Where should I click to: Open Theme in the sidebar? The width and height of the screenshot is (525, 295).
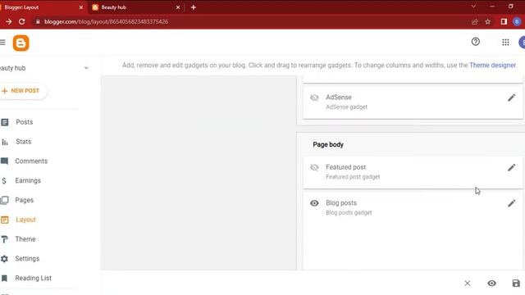click(25, 239)
